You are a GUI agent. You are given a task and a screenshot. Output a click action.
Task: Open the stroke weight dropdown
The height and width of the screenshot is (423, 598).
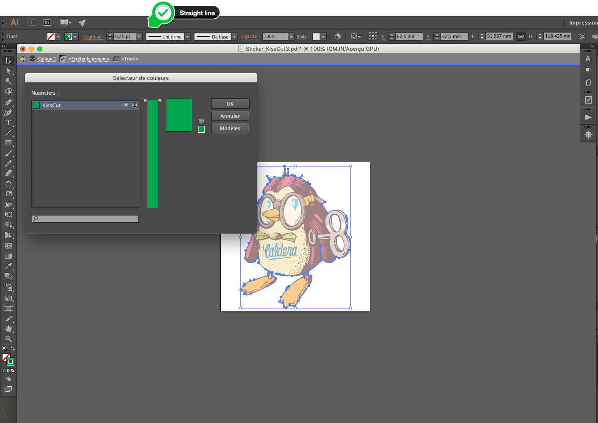click(139, 37)
